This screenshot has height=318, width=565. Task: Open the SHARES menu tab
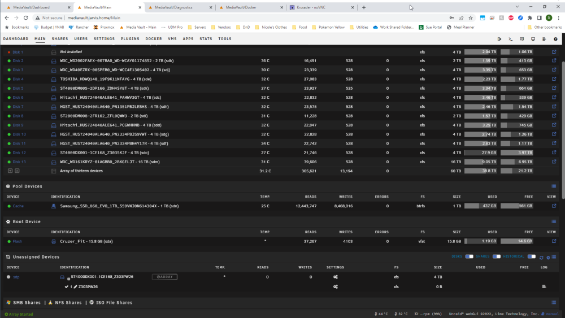60,39
